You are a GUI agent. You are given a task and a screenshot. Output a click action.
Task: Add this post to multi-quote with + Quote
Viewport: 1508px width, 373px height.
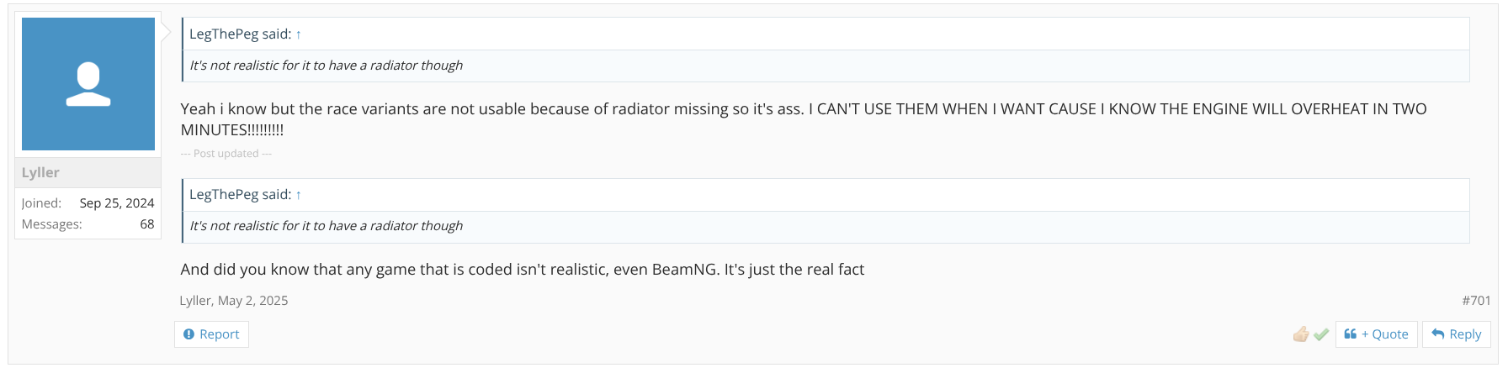point(1376,334)
